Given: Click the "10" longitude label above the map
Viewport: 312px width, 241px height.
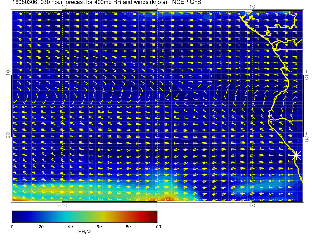Looking at the screenshot, I should click(x=252, y=7).
